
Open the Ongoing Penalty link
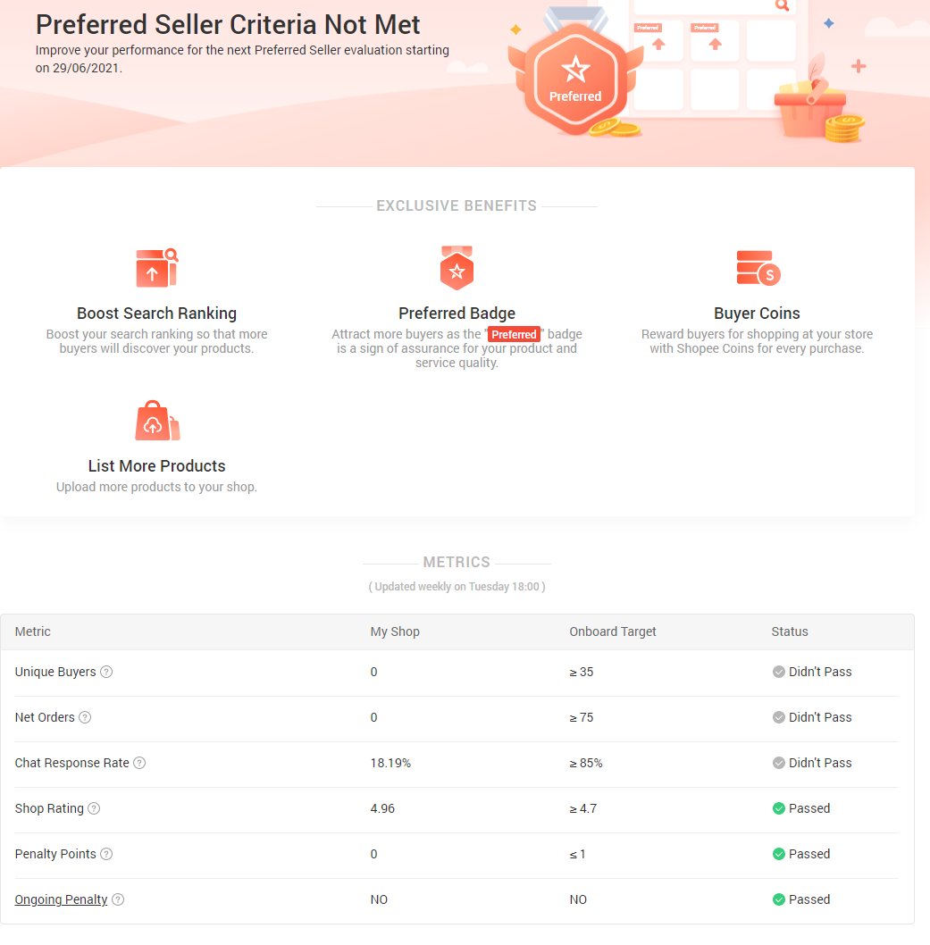61,899
